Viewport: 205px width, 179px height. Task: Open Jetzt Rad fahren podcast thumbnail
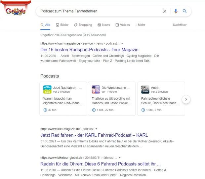click(x=47, y=89)
